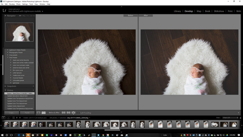Image resolution: width=243 pixels, height=137 pixels.
Task: Add new snapshot with plus icon
Action: (x=33, y=86)
